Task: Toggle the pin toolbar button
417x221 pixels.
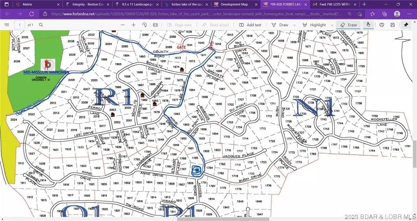Action: pyautogui.click(x=406, y=25)
